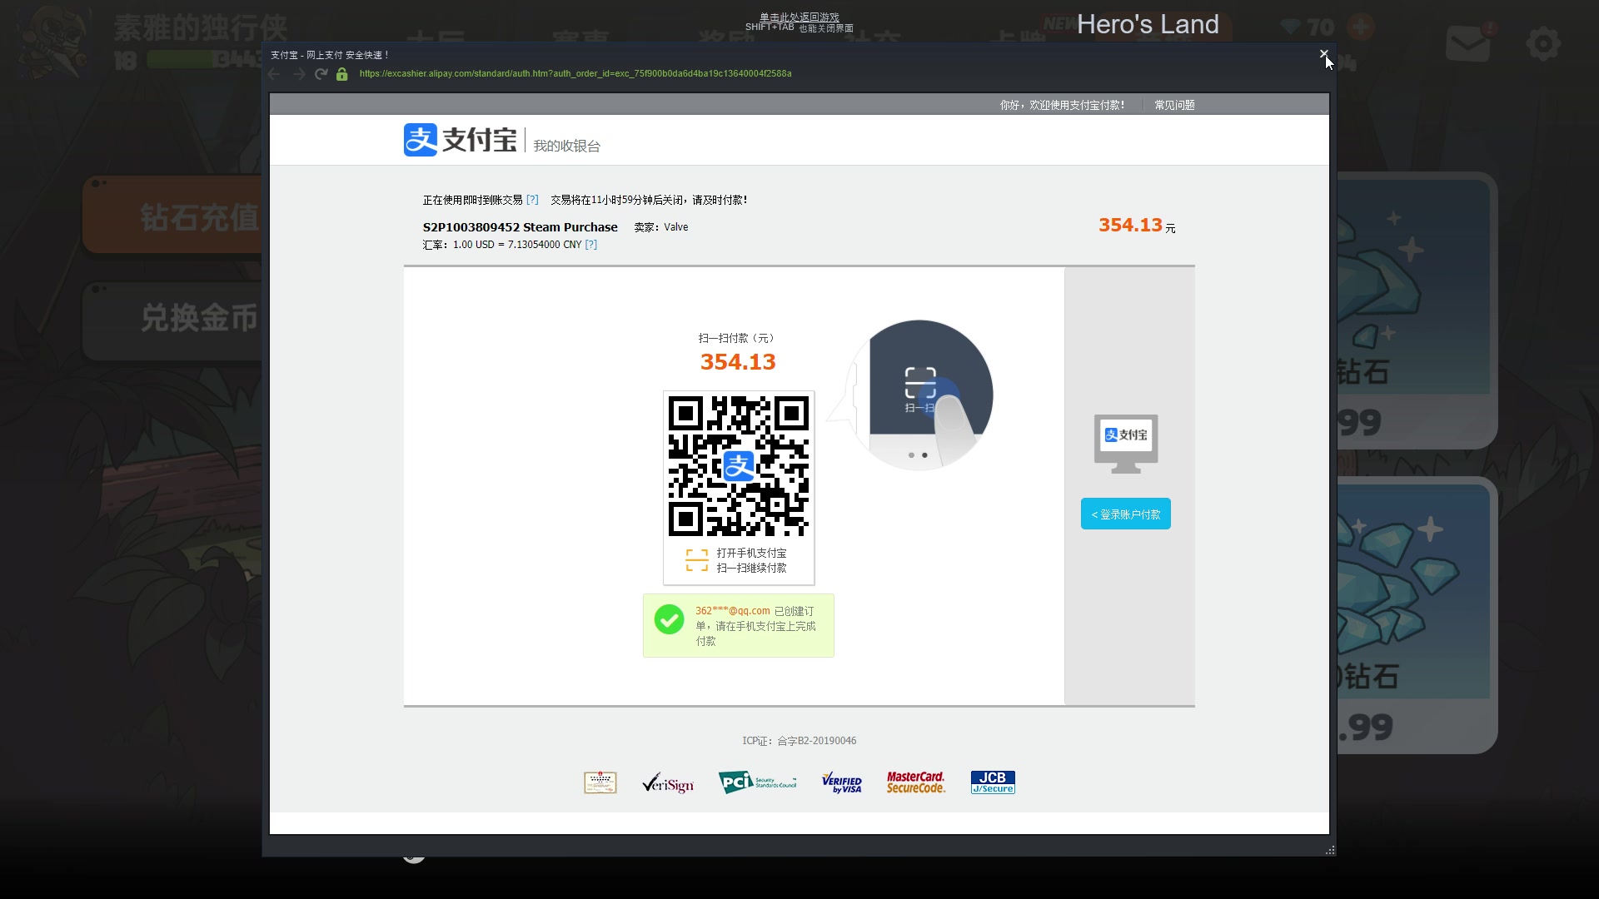The image size is (1599, 899).
Task: Close the Steam overlay browser window
Action: pos(1323,54)
